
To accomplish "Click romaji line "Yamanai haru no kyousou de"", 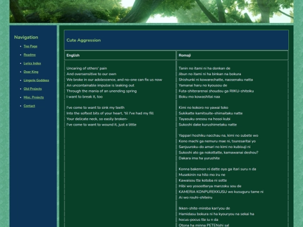I will 203,85.
